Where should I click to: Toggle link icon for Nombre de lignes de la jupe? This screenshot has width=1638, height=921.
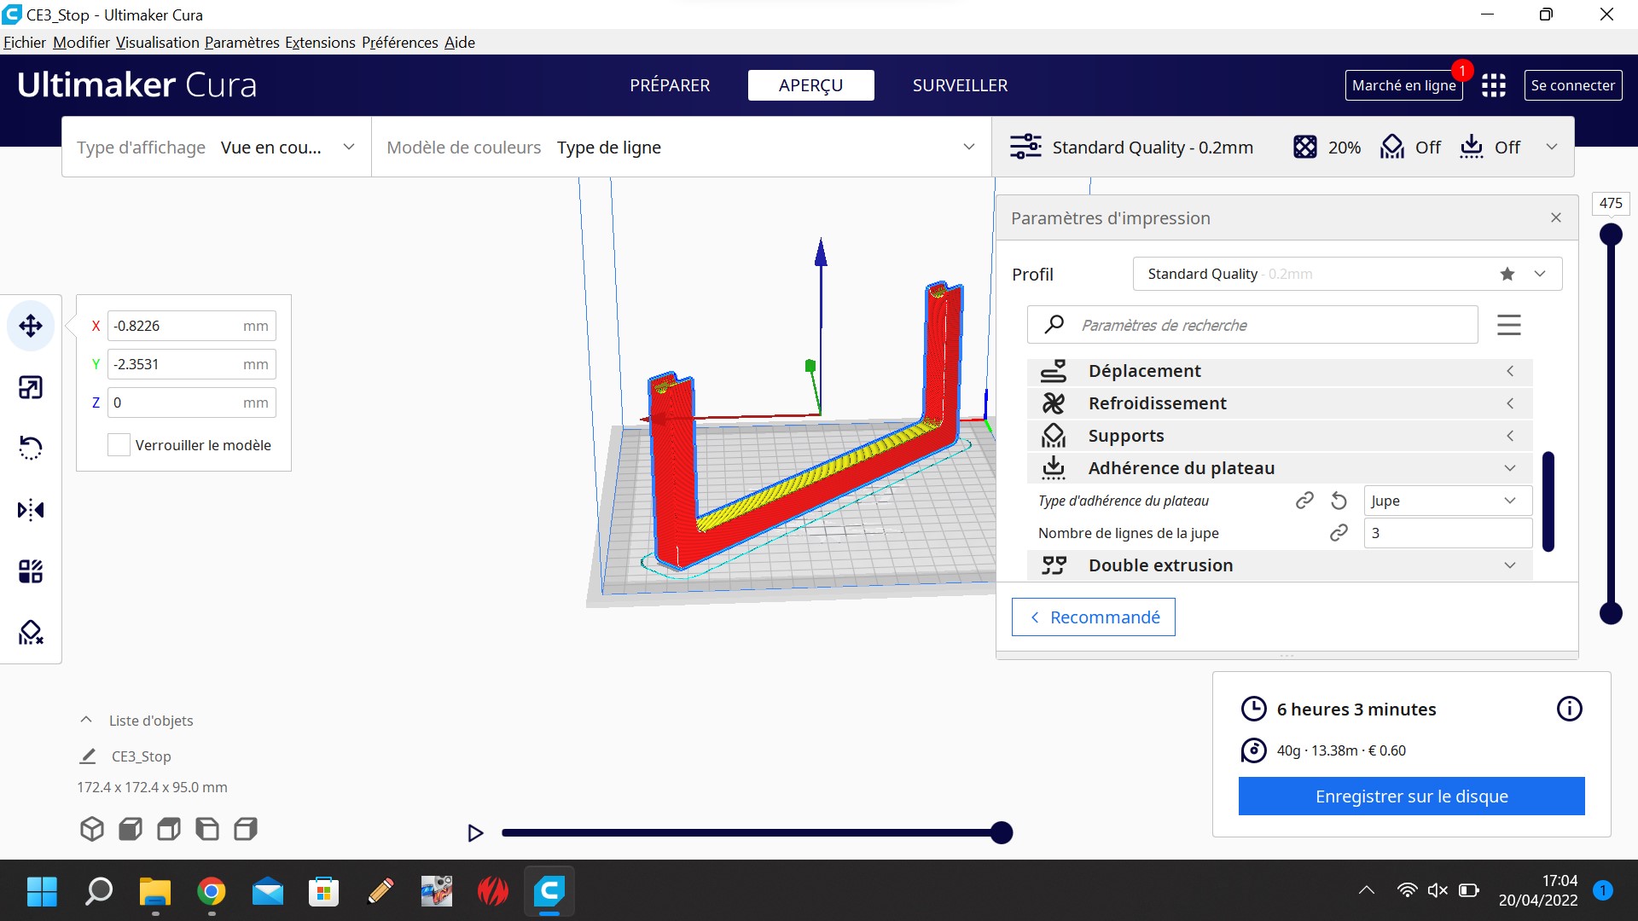click(1339, 533)
